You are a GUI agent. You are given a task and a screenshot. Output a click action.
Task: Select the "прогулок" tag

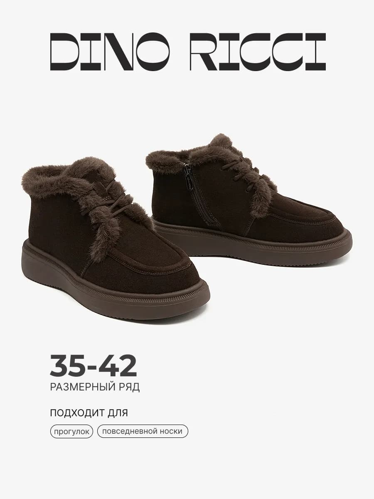pos(71,431)
